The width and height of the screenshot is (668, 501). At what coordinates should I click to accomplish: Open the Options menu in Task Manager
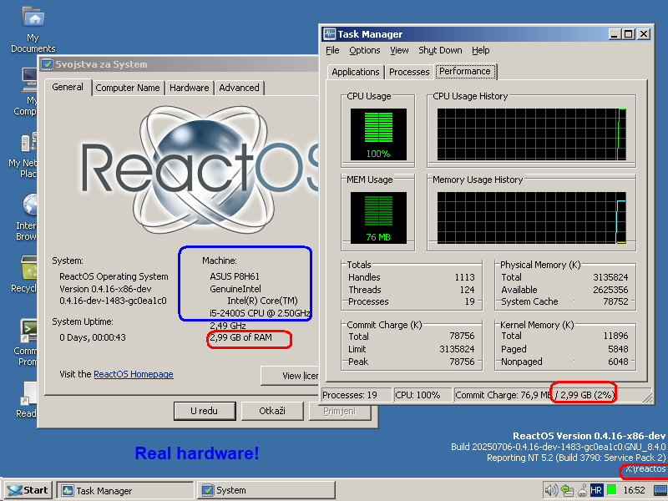click(365, 50)
